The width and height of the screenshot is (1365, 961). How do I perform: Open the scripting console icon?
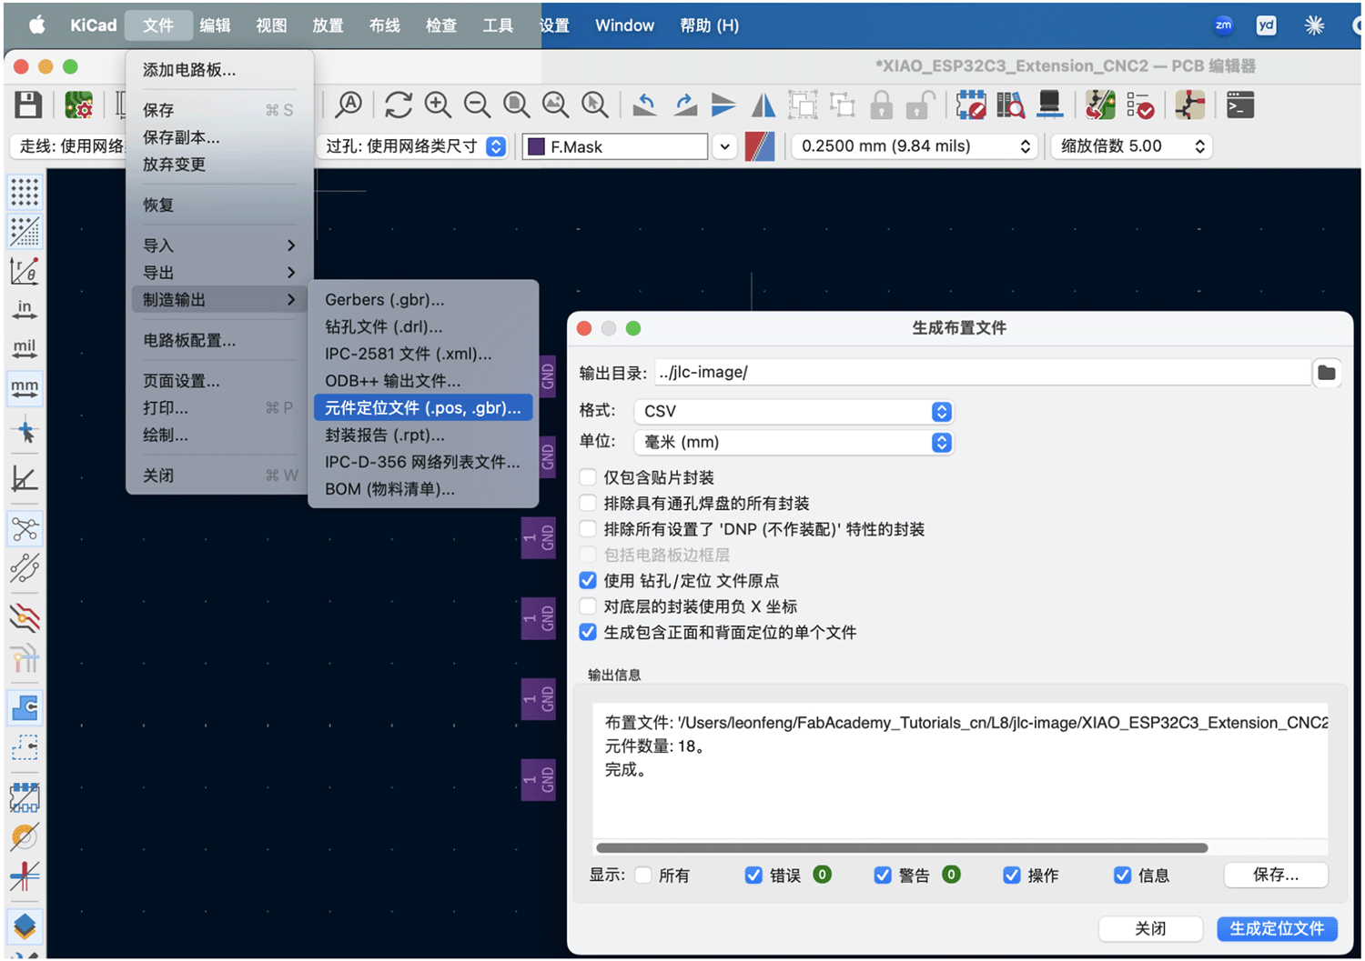coord(1240,105)
